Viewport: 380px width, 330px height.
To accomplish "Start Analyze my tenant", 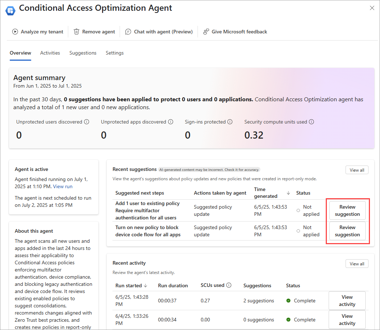I will 38,32.
